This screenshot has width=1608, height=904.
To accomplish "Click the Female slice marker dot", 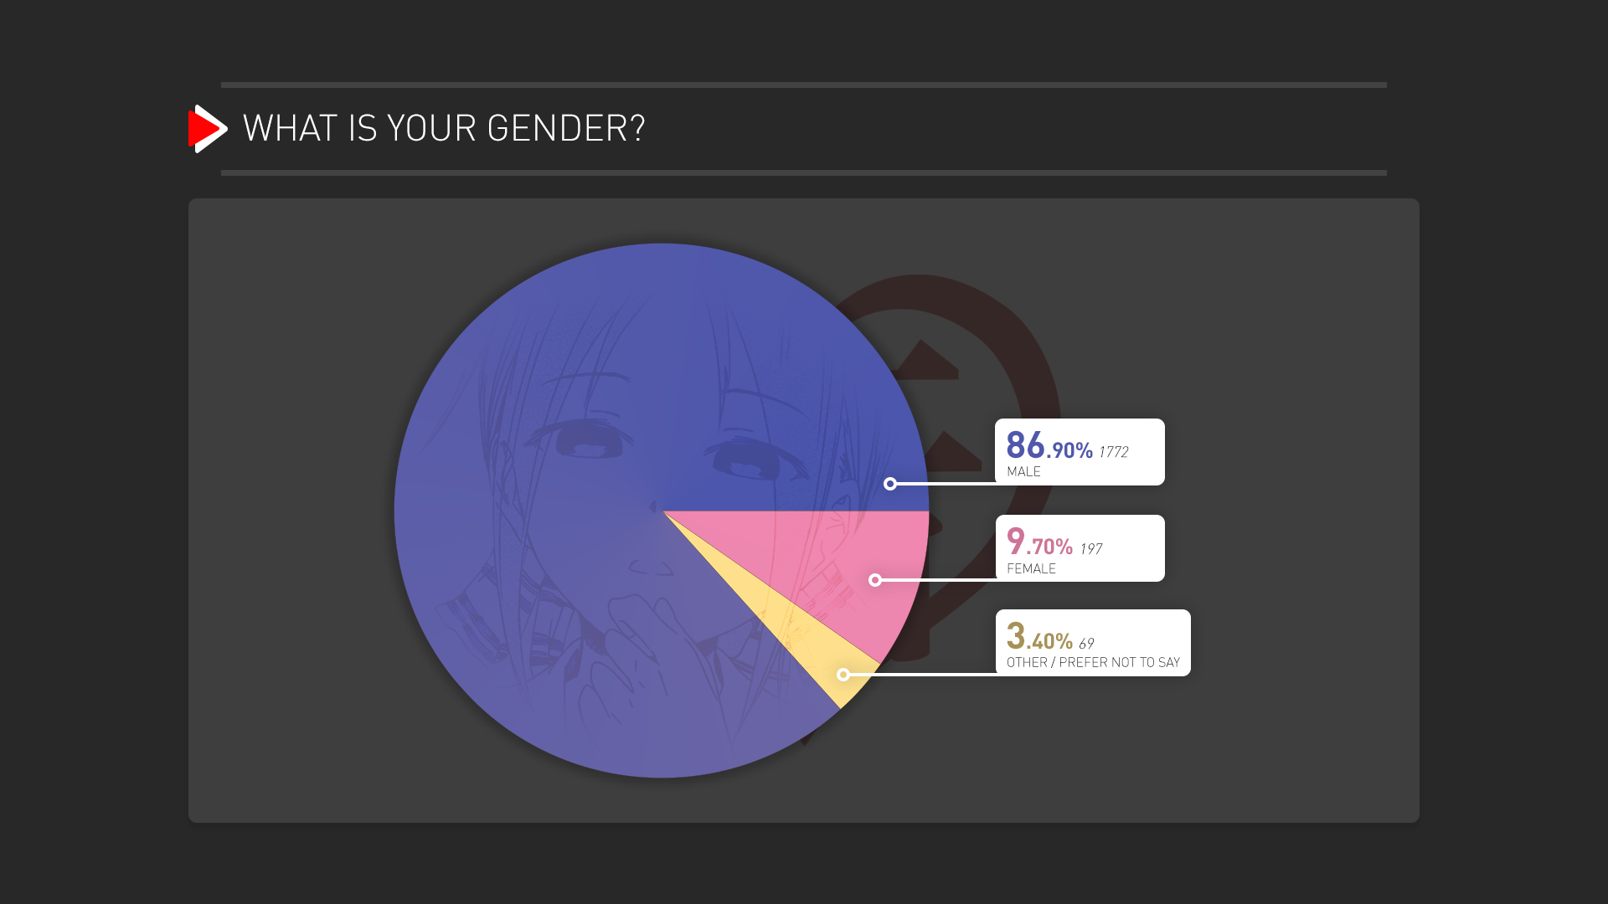I will (x=875, y=580).
